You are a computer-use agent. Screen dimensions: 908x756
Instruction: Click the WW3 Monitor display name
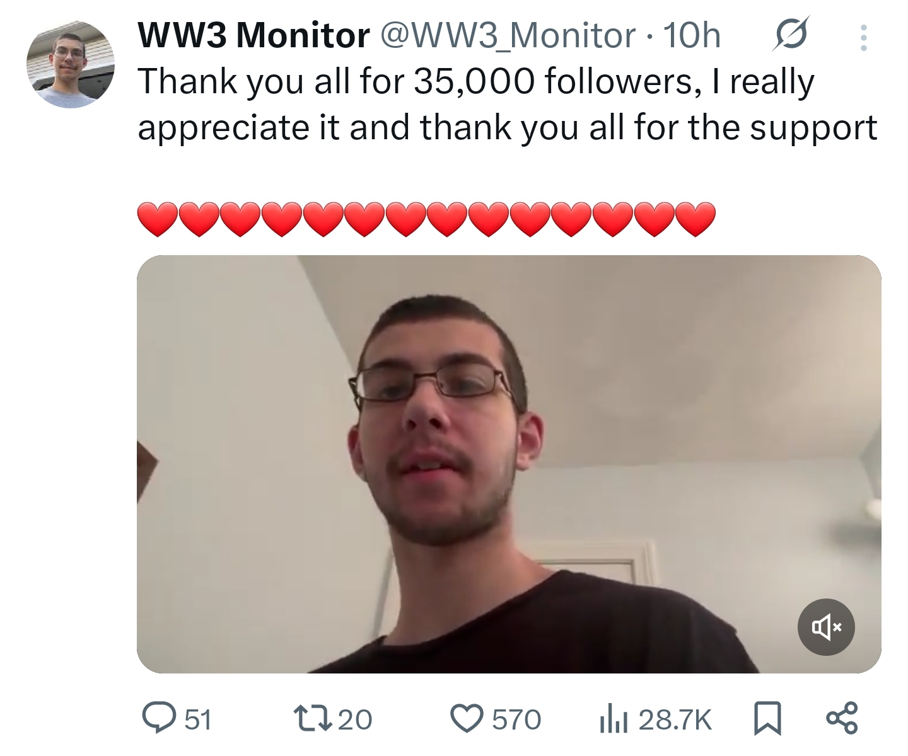click(253, 35)
